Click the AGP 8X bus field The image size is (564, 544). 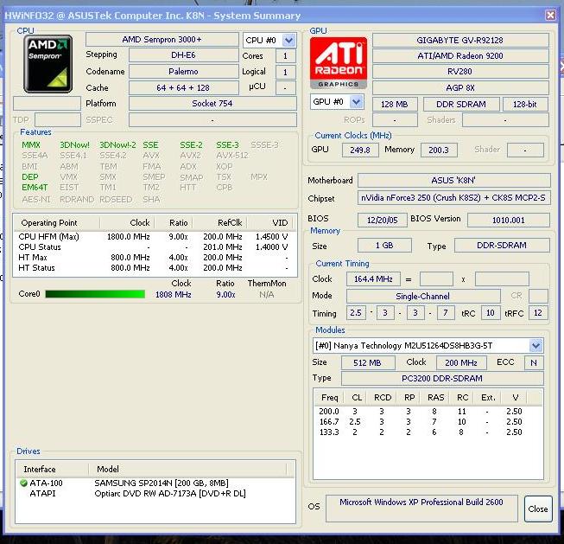[x=460, y=87]
